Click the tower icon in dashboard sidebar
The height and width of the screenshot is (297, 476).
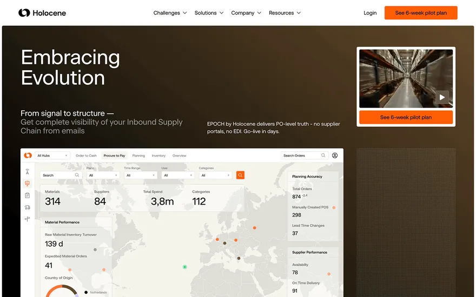coord(28,172)
